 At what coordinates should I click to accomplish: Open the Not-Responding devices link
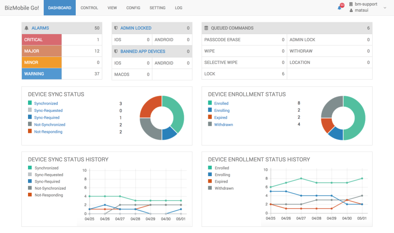point(48,132)
